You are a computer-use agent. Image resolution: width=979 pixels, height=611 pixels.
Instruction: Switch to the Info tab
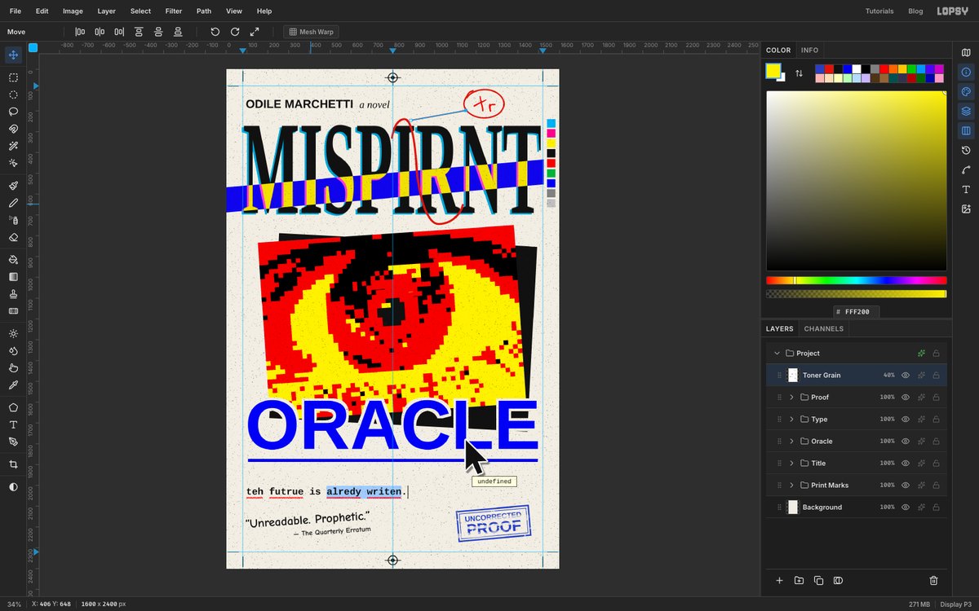point(809,51)
